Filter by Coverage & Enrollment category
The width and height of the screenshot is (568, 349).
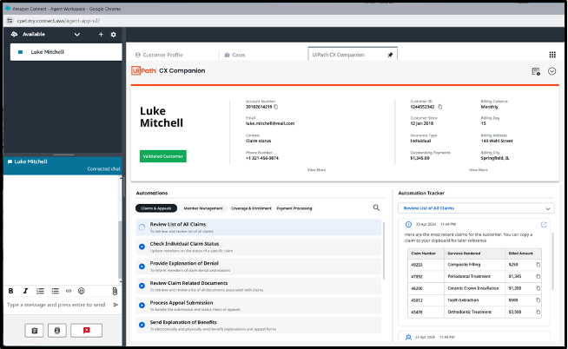pyautogui.click(x=251, y=208)
